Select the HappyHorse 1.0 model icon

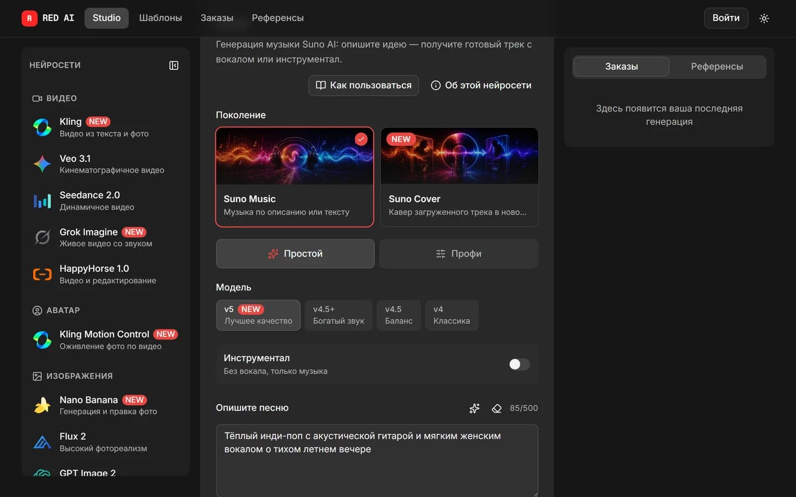point(42,274)
